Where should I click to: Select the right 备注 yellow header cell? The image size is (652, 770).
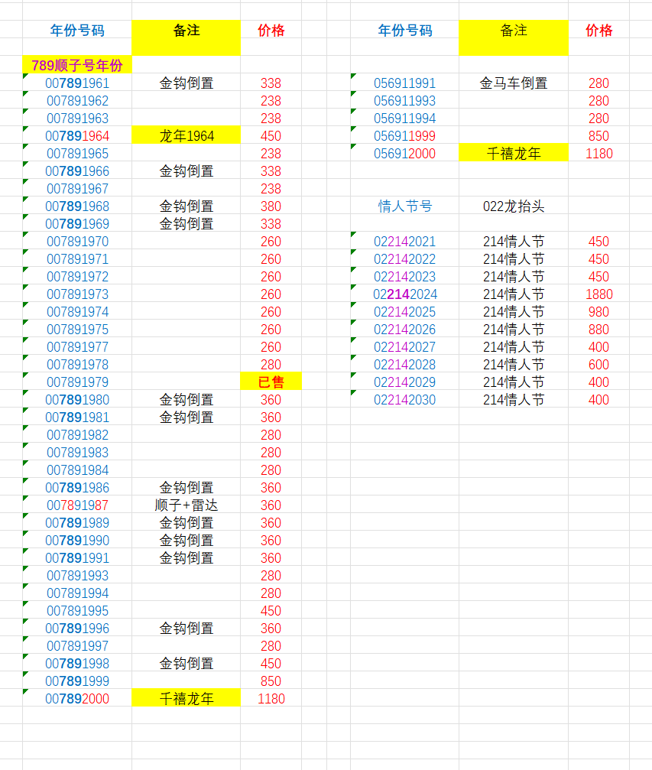point(514,37)
